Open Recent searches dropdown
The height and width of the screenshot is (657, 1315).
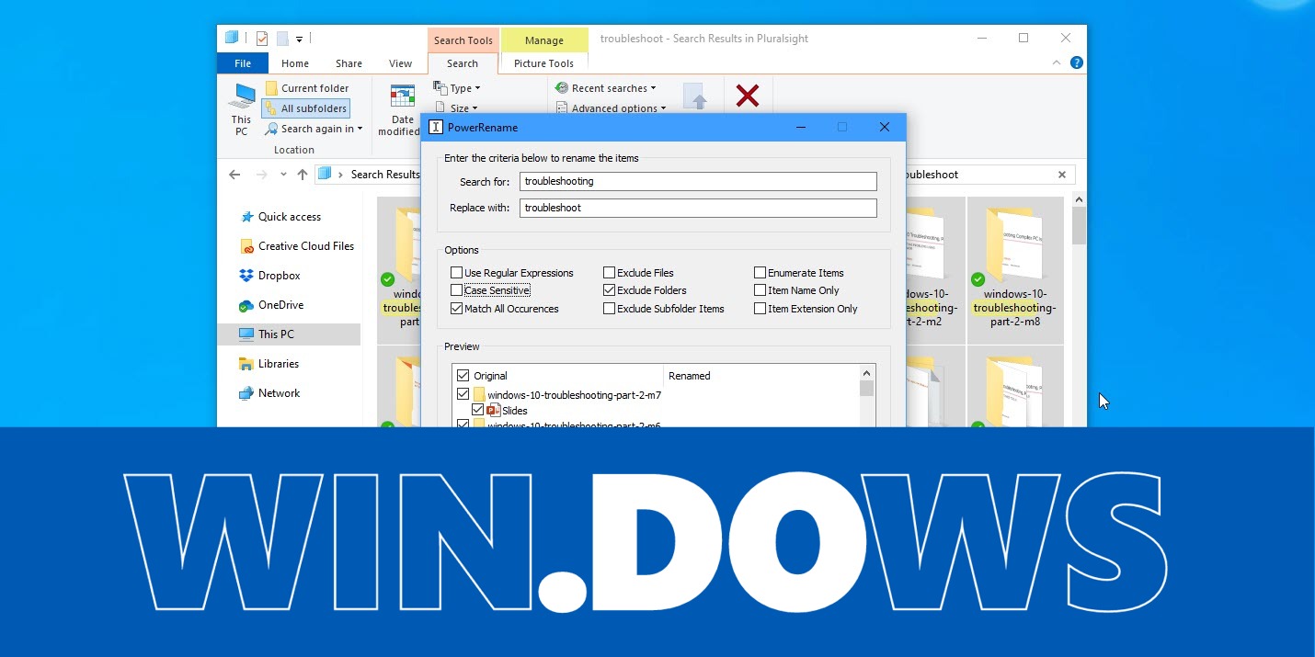pos(606,88)
